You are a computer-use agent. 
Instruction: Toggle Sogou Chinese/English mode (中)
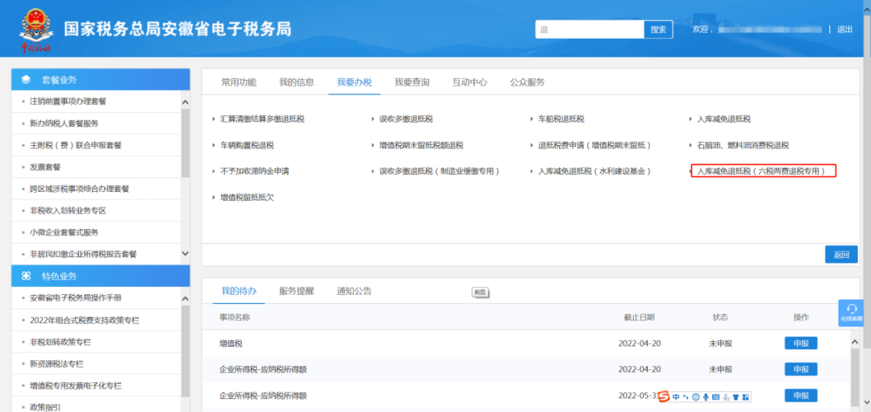676,397
